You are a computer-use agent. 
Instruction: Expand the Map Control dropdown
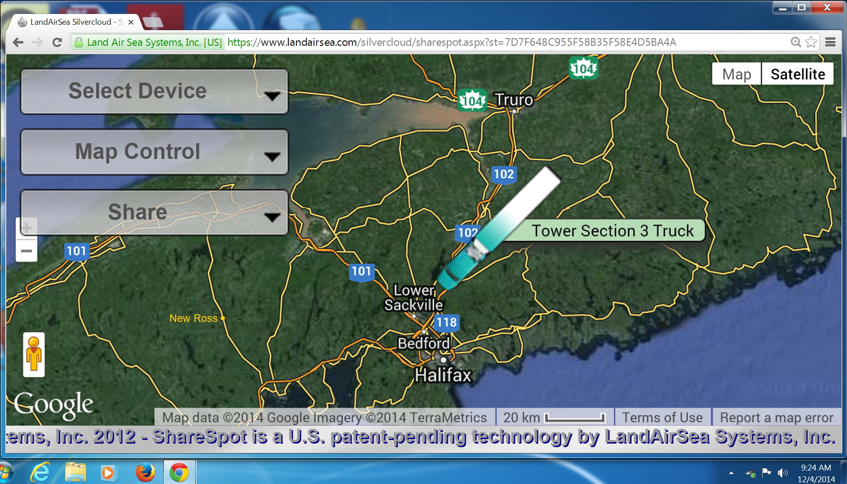pos(154,152)
